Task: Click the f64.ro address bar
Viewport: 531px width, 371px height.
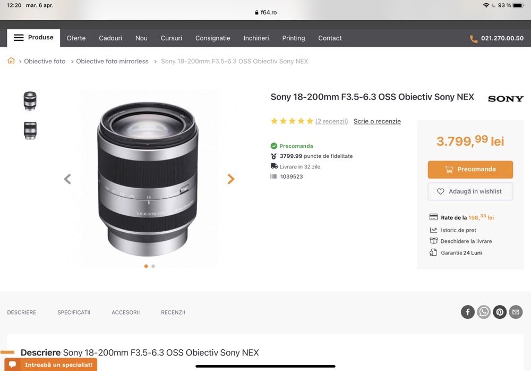Action: 265,12
